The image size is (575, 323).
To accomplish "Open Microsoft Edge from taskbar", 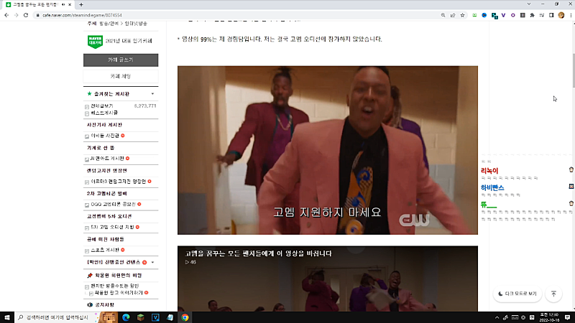I will (126, 317).
